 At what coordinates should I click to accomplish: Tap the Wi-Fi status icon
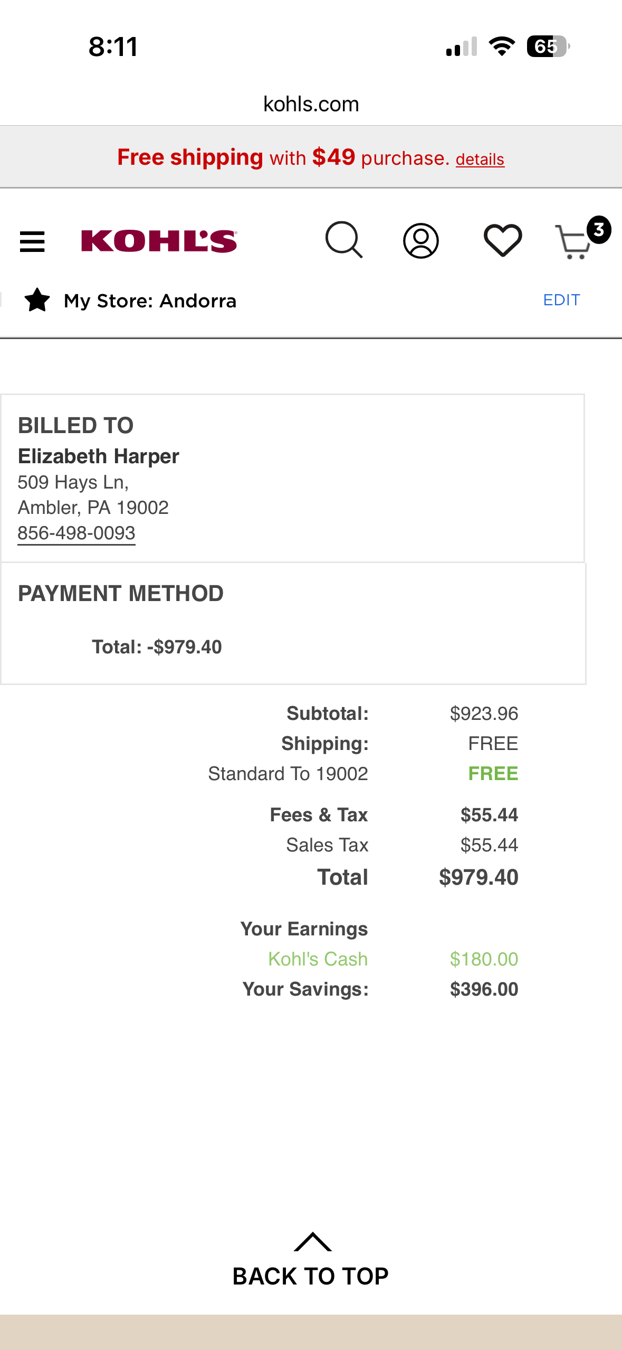pos(502,46)
